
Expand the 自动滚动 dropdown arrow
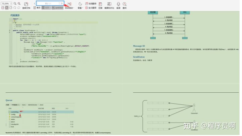[74, 8]
